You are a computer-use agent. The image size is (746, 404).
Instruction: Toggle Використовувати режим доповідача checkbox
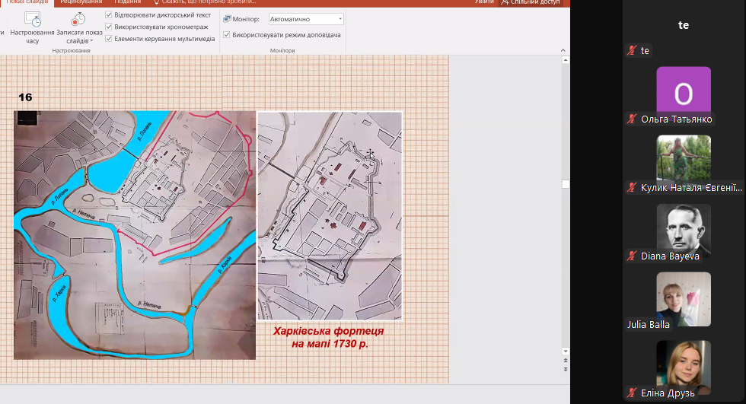pyautogui.click(x=227, y=35)
